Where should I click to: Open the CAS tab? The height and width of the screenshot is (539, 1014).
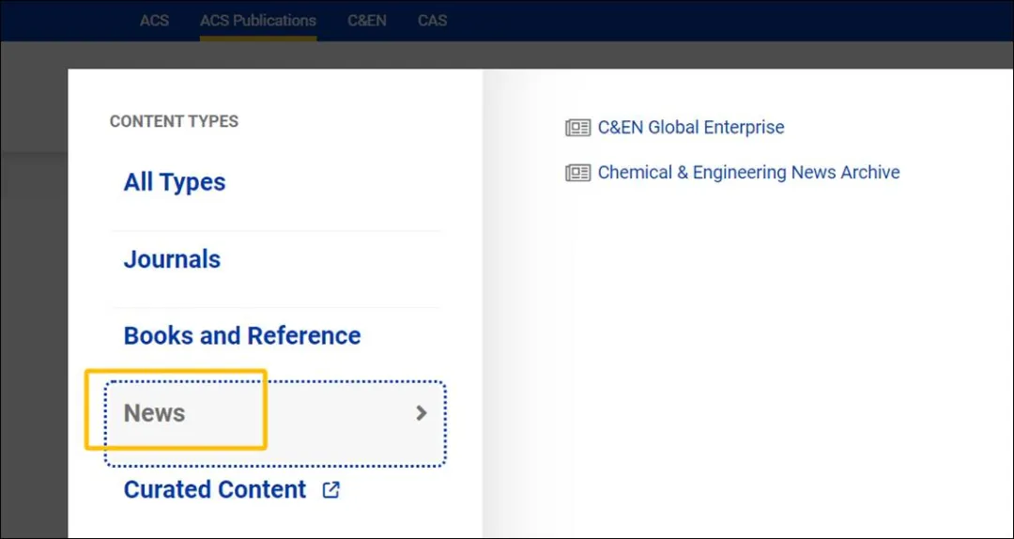[x=433, y=21]
